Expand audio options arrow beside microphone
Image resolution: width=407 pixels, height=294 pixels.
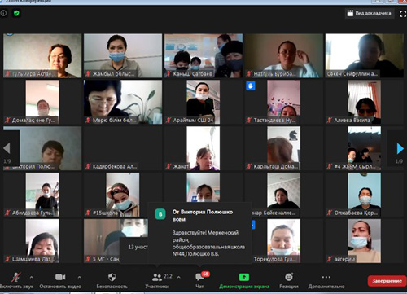(x=32, y=277)
